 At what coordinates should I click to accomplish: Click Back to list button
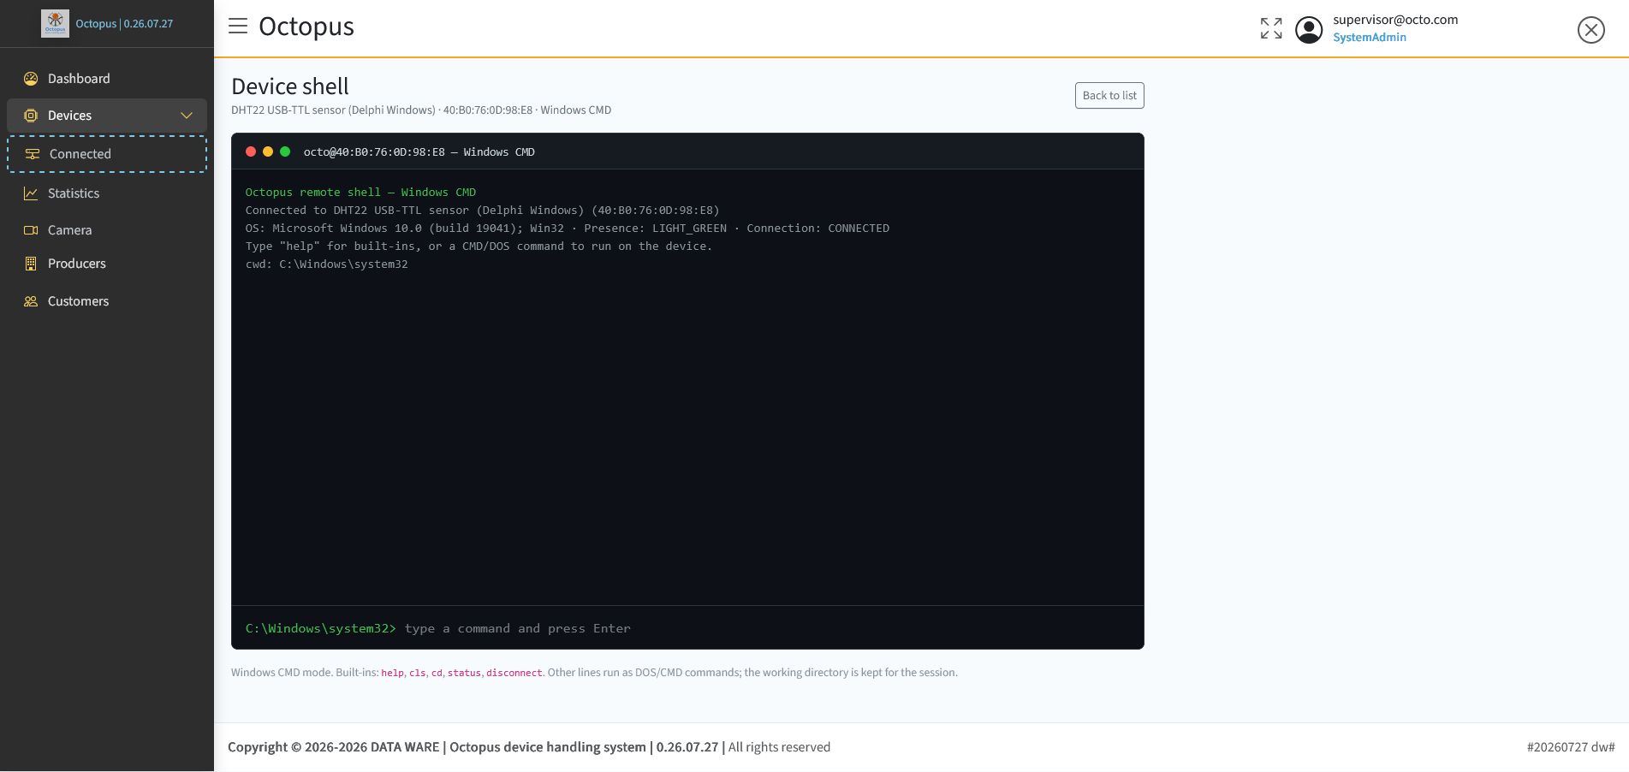pyautogui.click(x=1109, y=96)
